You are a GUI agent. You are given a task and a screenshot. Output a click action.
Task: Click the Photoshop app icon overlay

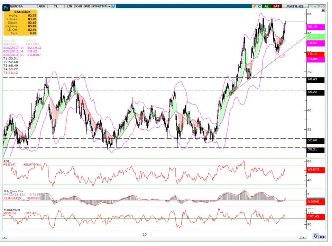(6, 8)
